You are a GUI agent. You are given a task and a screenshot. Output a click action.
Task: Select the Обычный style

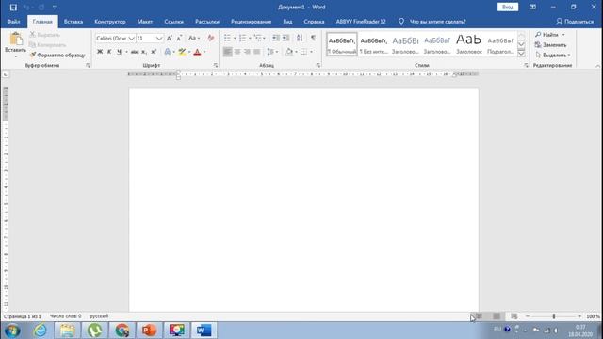click(x=342, y=44)
